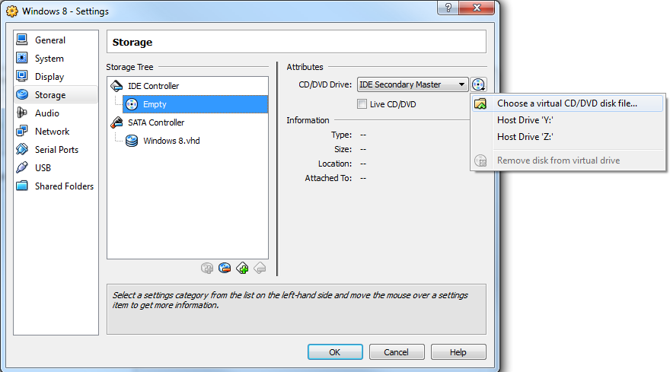Viewport: 670px width, 372px height.
Task: Switch to Audio settings
Action: 46,113
